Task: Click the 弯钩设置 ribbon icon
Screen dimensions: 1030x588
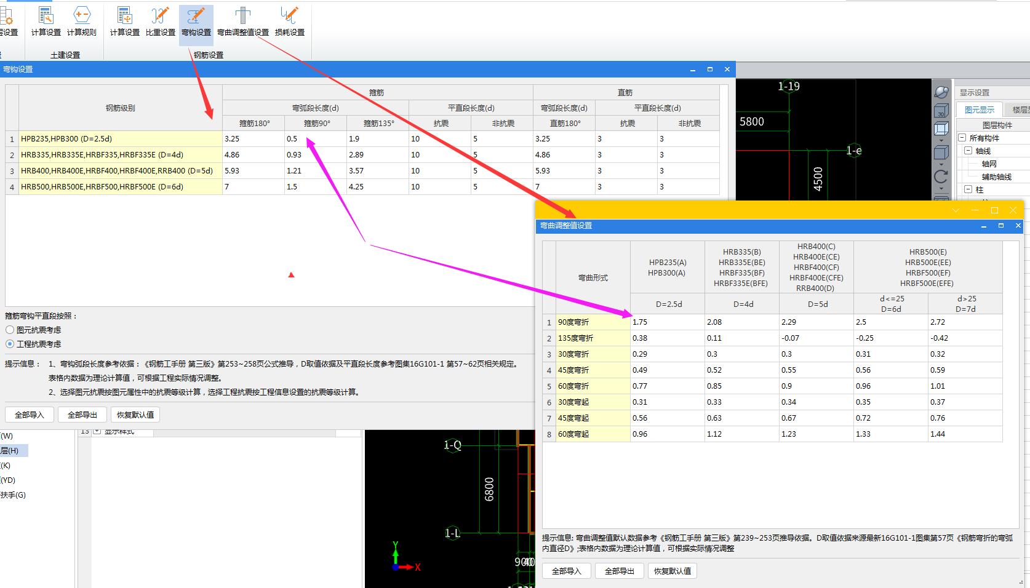Action: tap(196, 25)
